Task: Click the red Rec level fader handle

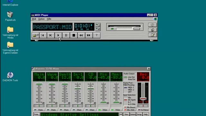Action: coord(143,99)
